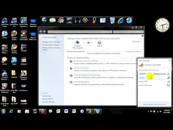This screenshot has height=130, width=173.
Task: Open the file explorer folder taskbar button
Action: 27,111
